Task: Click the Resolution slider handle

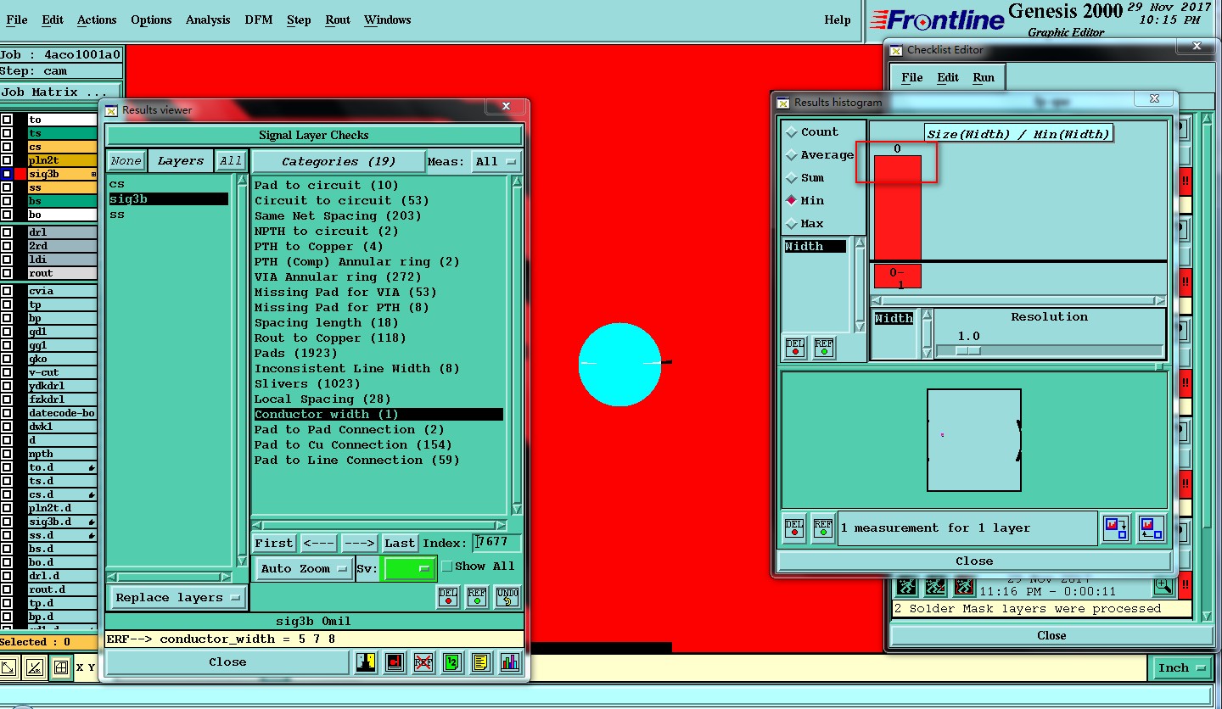Action: point(967,350)
